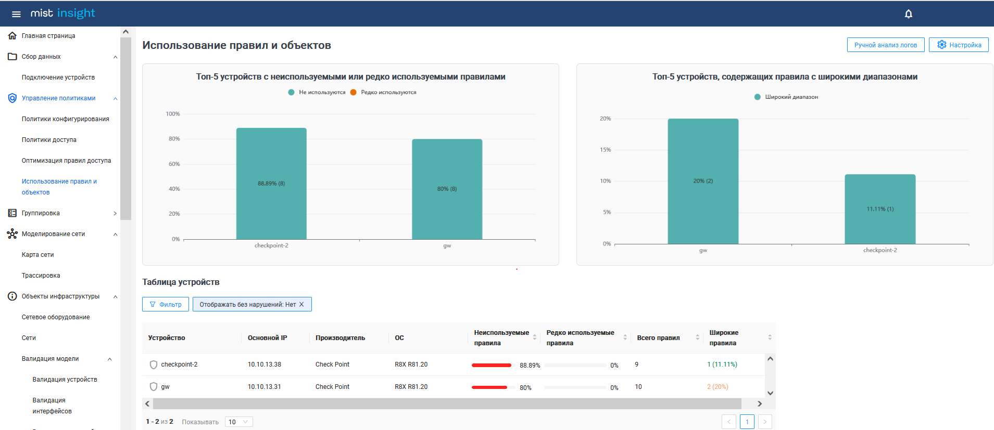Click the Ручной анализ логов button
The image size is (994, 430).
click(x=885, y=45)
